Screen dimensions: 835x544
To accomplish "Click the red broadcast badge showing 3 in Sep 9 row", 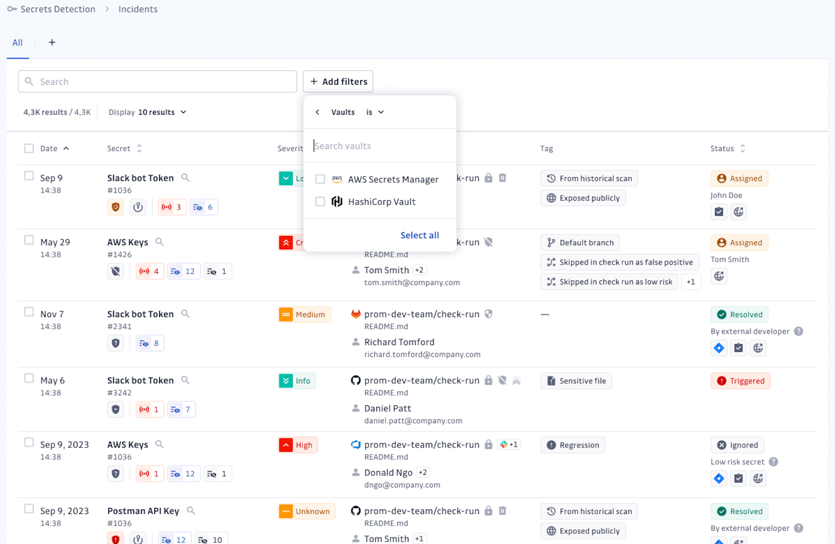I will click(x=172, y=207).
